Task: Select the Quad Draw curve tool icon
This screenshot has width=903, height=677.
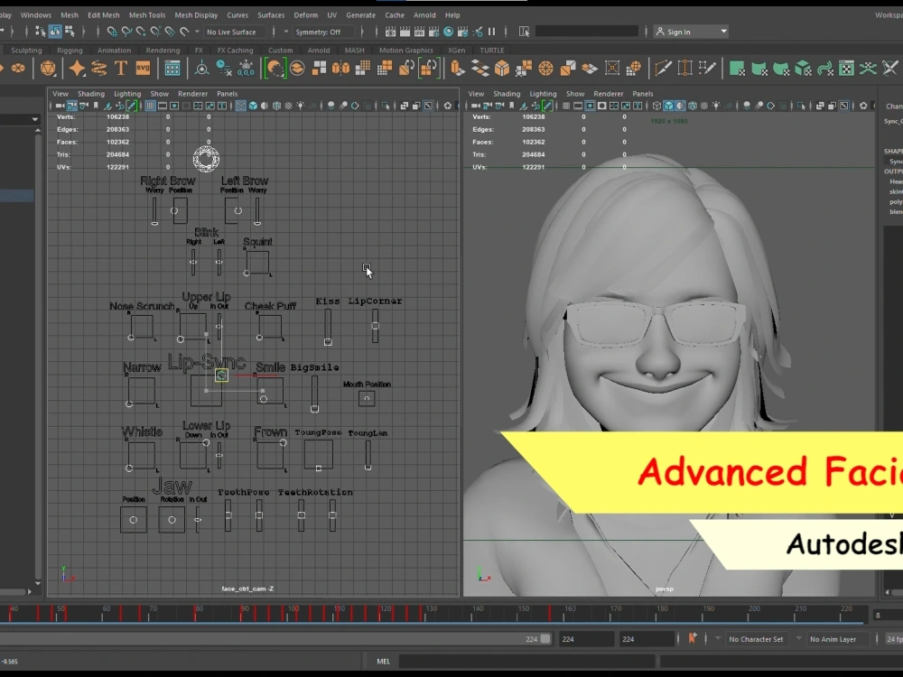Action: [x=711, y=68]
